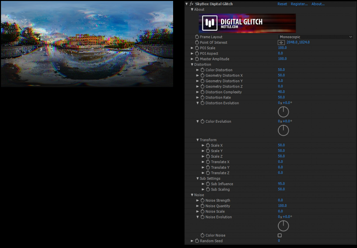Collapse the Noise Evolution property

point(198,217)
